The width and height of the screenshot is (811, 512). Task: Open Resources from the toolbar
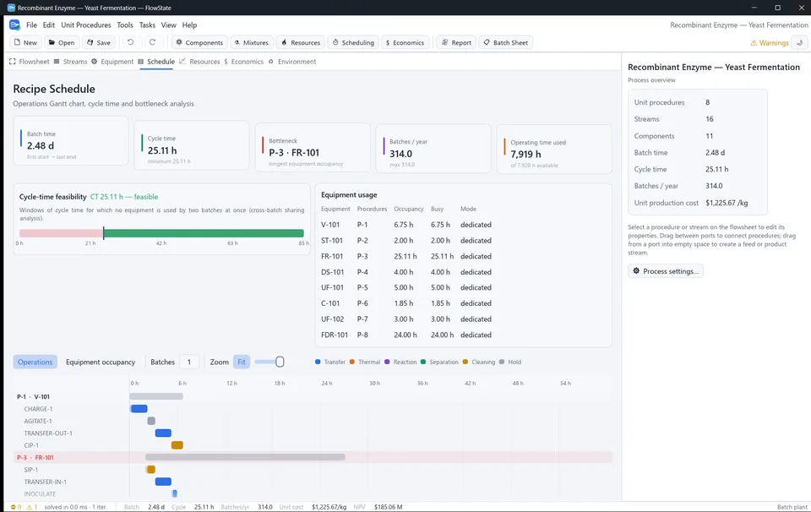tap(301, 42)
